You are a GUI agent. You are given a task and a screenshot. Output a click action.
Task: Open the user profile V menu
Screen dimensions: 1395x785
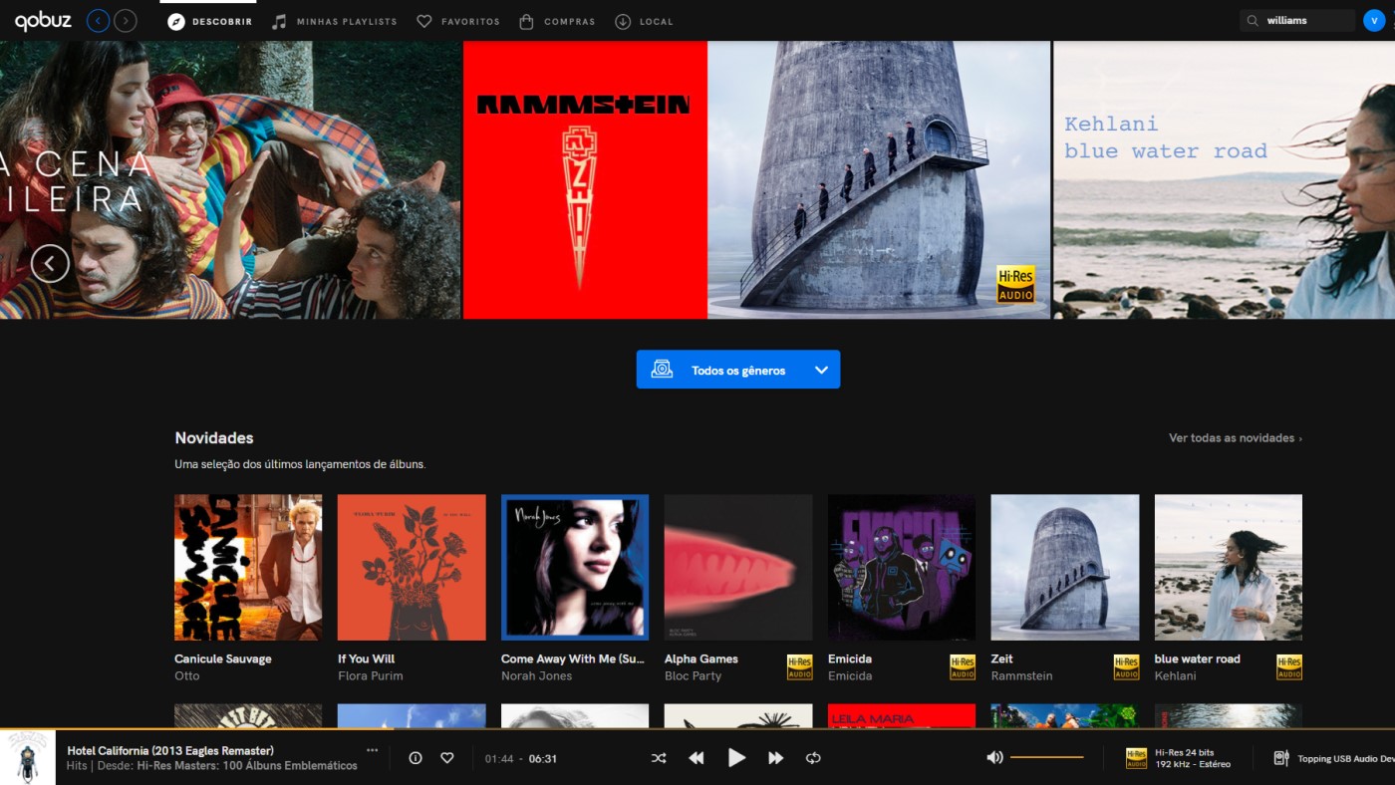[1374, 19]
